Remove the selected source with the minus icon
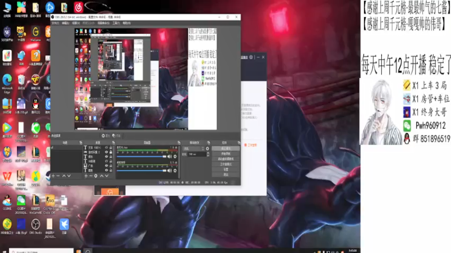The image size is (451, 253). tap(91, 176)
